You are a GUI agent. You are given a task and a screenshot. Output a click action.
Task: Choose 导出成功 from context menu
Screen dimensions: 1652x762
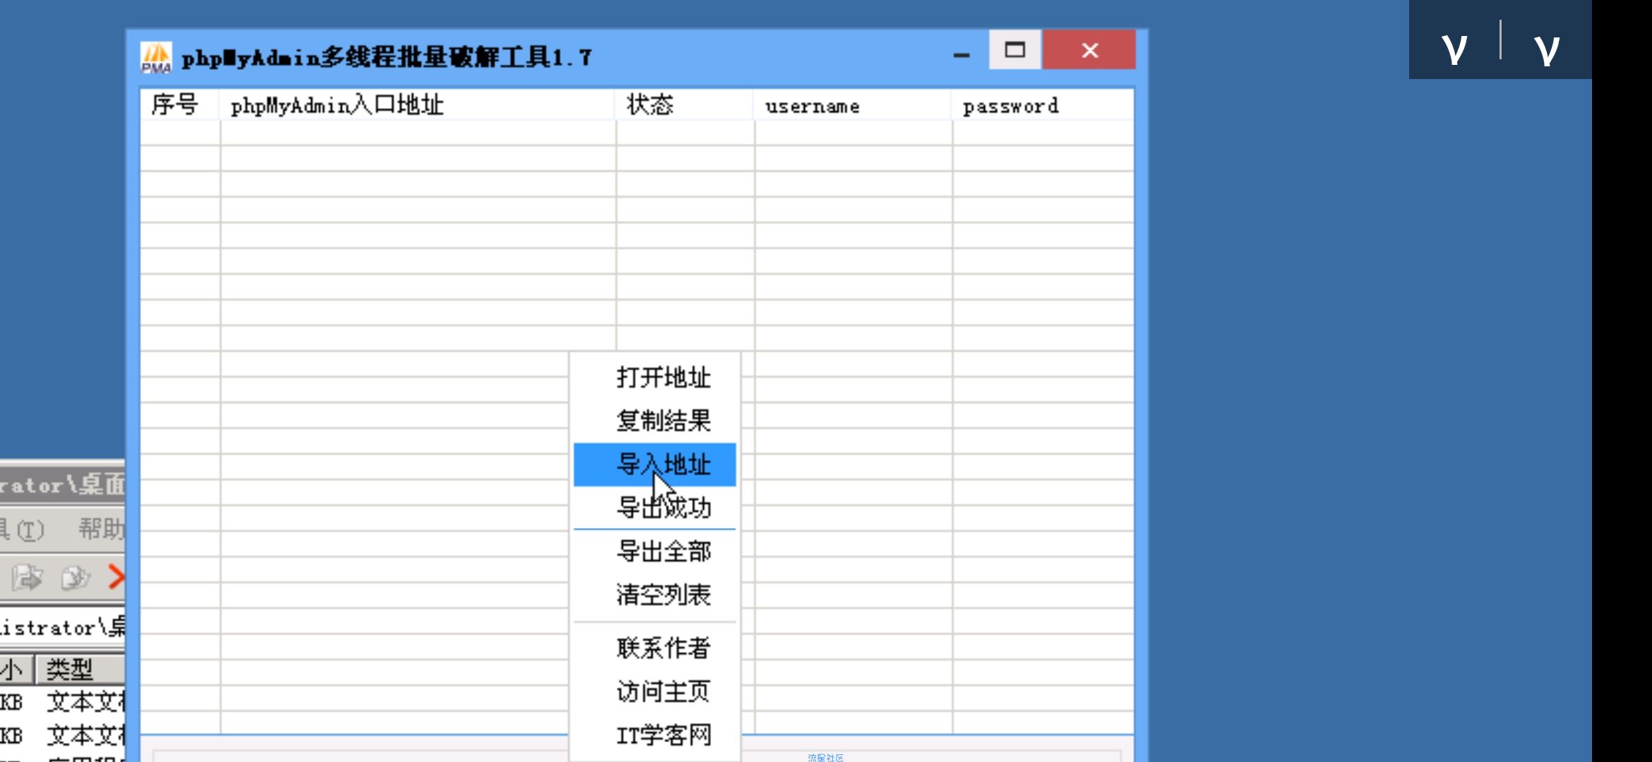point(654,507)
